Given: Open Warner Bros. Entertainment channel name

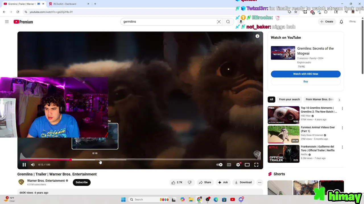Looking at the screenshot, I should (x=46, y=181).
